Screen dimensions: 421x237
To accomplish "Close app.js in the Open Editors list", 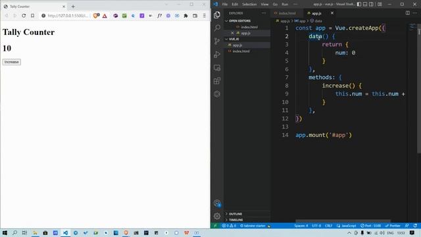I will (232, 33).
